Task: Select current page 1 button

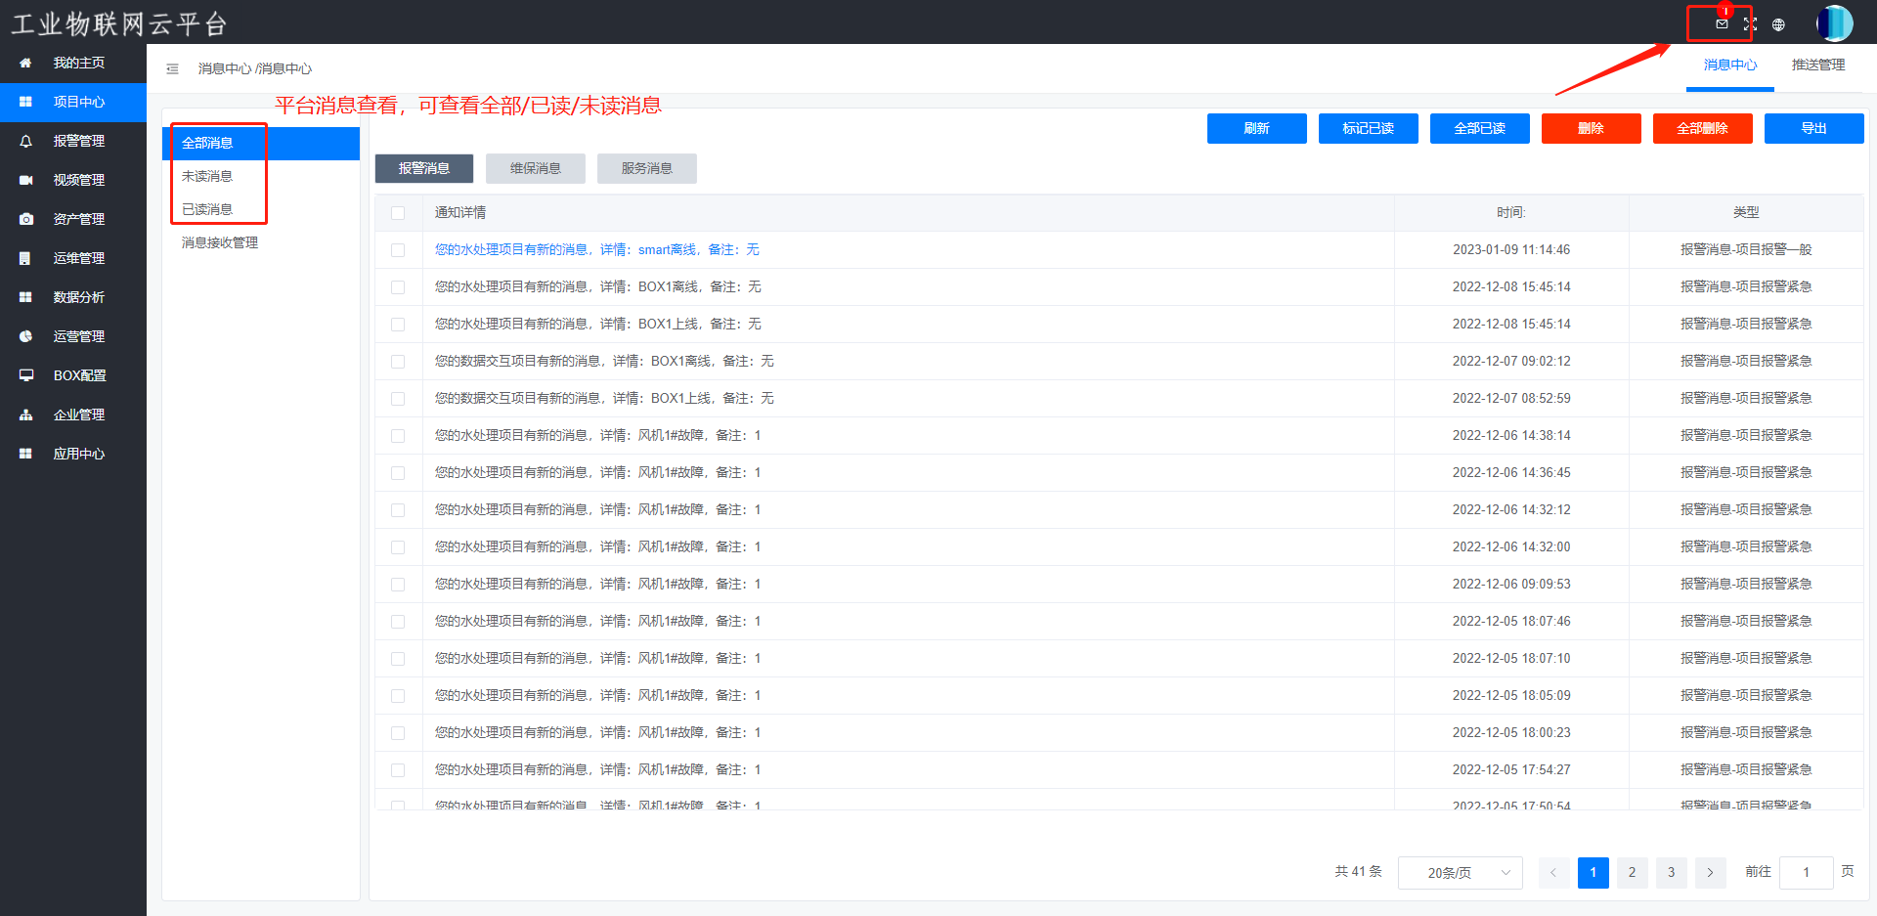Action: tap(1593, 872)
